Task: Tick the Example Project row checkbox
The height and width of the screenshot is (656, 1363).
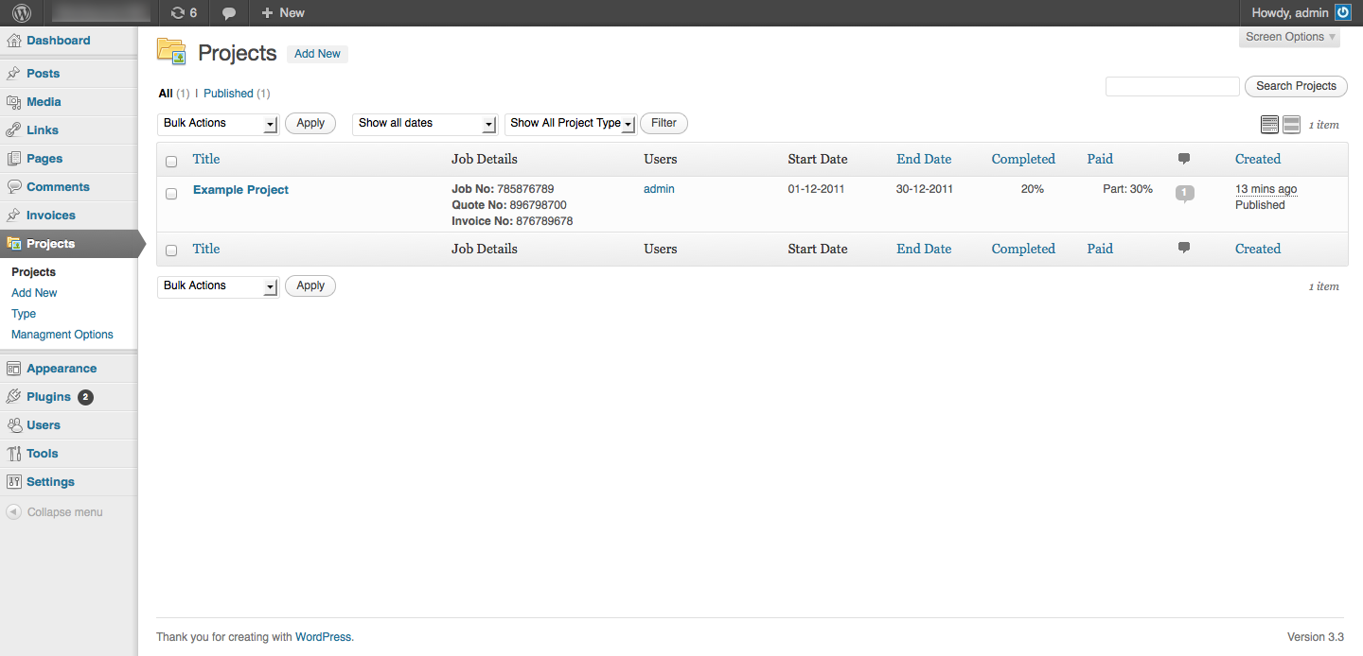Action: click(171, 194)
